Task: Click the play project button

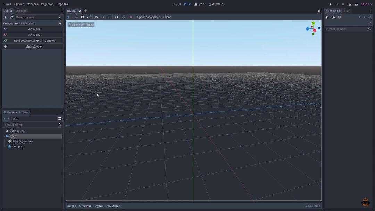Action: 330,4
